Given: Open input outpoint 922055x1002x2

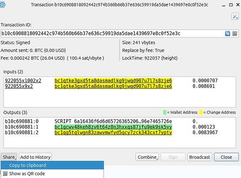Looking at the screenshot, I should [x=23, y=81].
